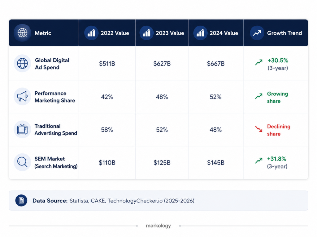Click the 52% cell in Traditional Advertising row
Image resolution: width=317 pixels, height=237 pixels.
tap(162, 130)
